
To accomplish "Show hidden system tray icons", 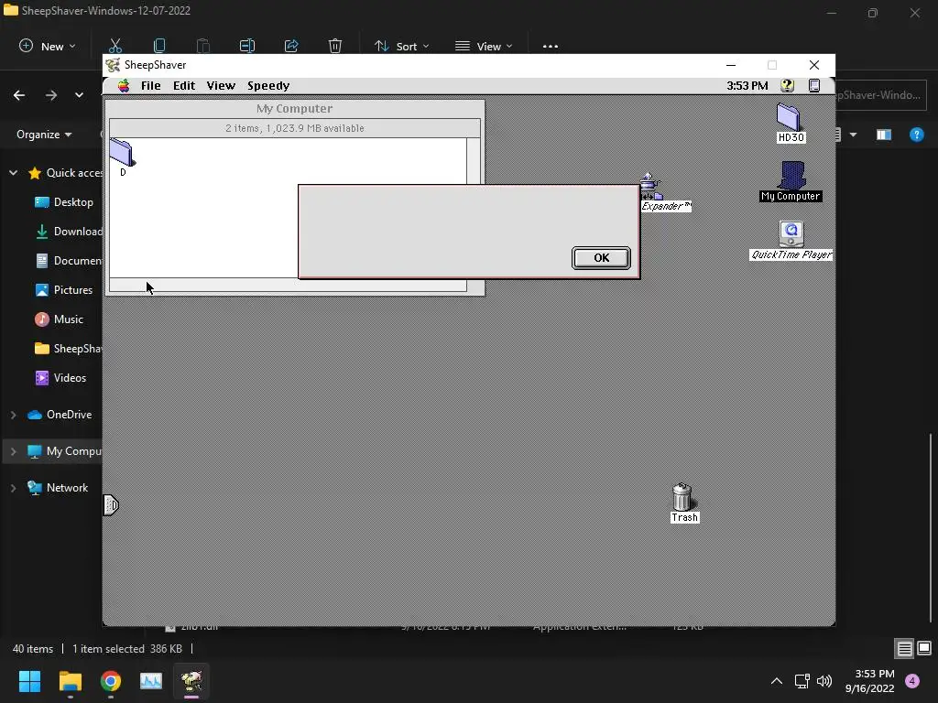I will pos(777,681).
